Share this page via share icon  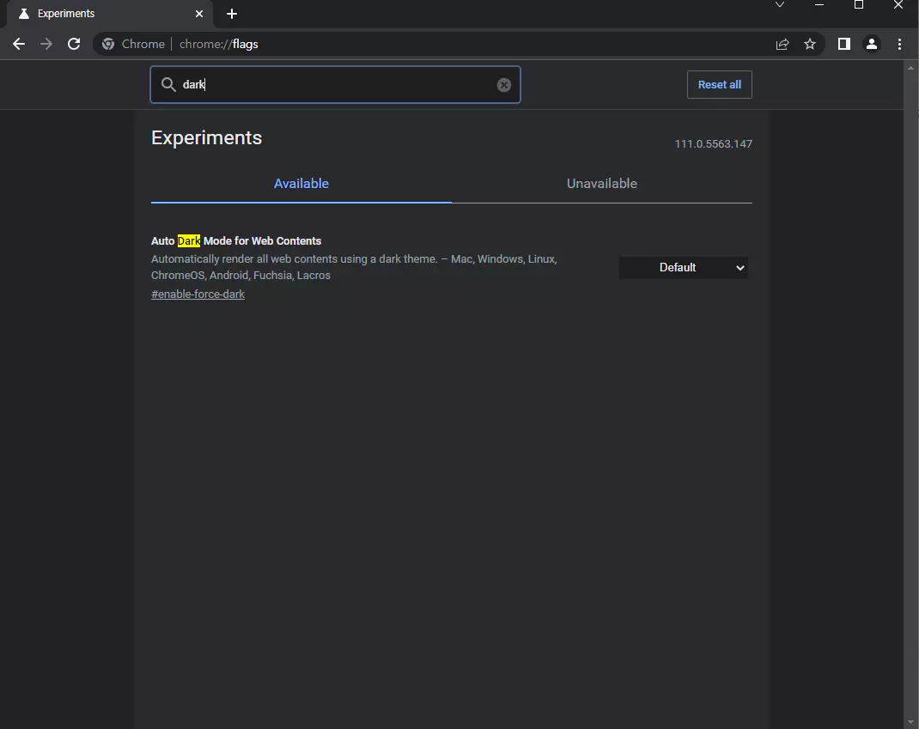pos(782,44)
